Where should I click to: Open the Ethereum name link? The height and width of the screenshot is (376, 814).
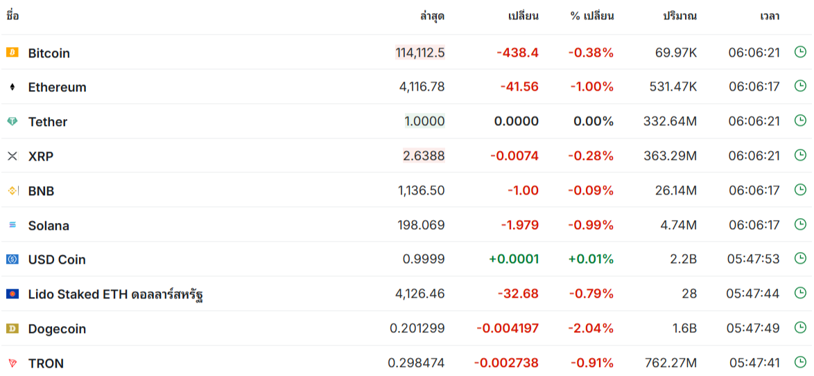point(57,87)
